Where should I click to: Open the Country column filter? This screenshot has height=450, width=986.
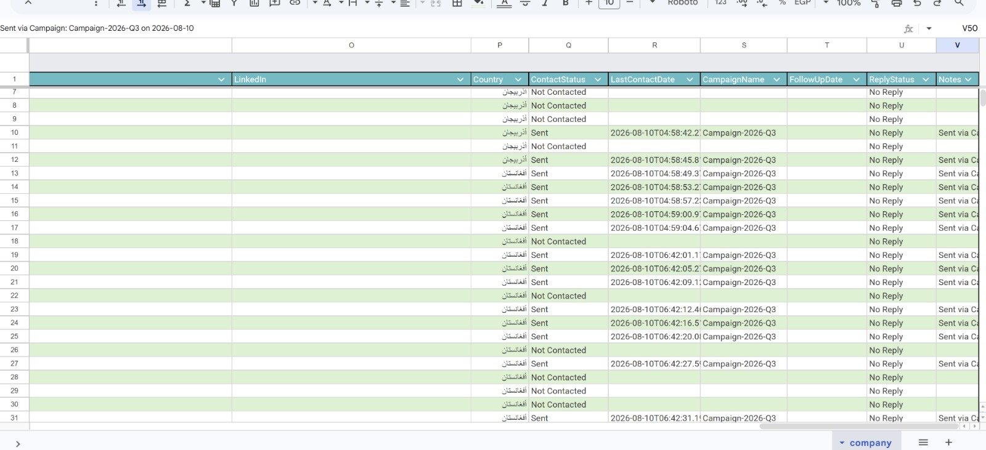coord(518,79)
